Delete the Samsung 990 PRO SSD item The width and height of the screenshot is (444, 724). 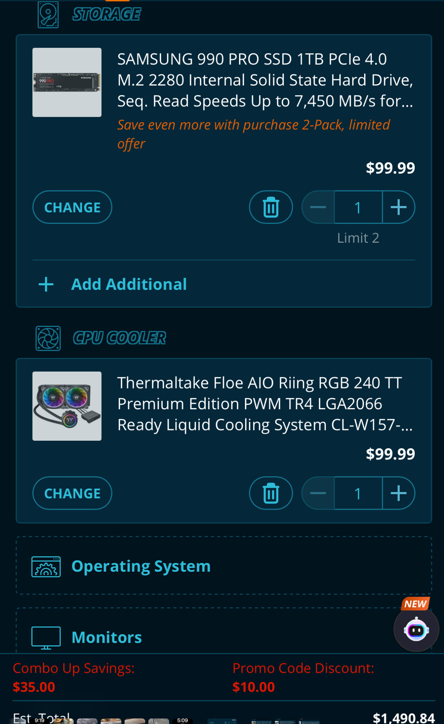click(271, 207)
